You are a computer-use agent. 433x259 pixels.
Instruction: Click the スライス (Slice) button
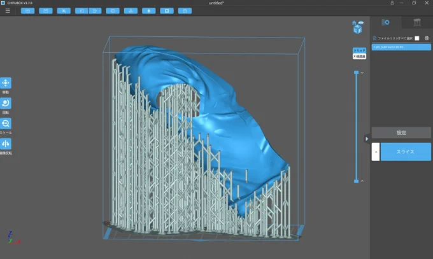point(406,151)
